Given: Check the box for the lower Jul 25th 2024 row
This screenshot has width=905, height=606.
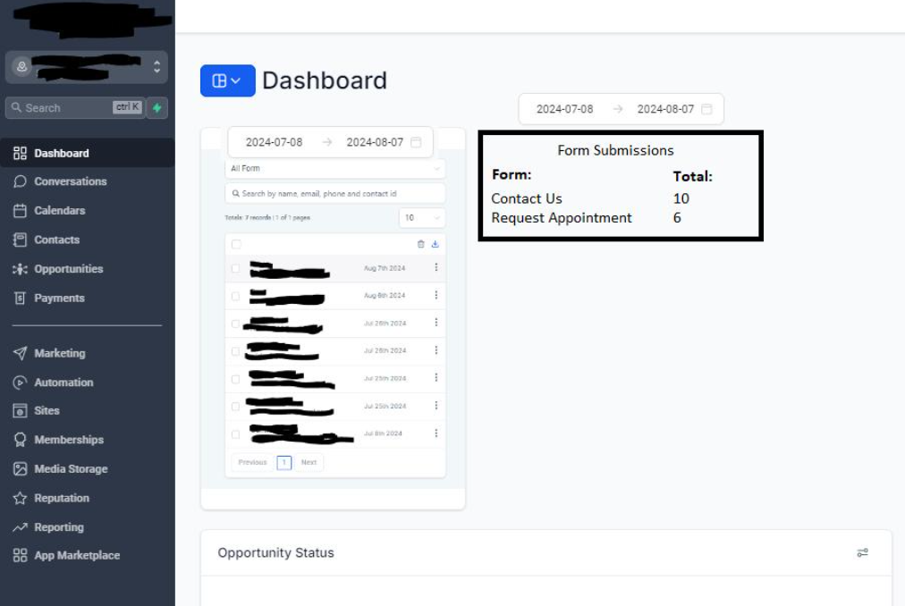Looking at the screenshot, I should coord(235,407).
